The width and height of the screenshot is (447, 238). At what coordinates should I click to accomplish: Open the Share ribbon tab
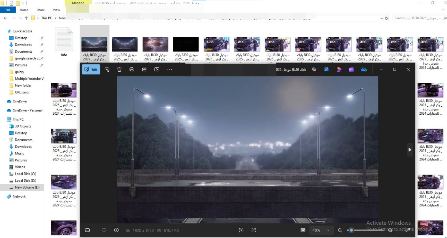40,10
